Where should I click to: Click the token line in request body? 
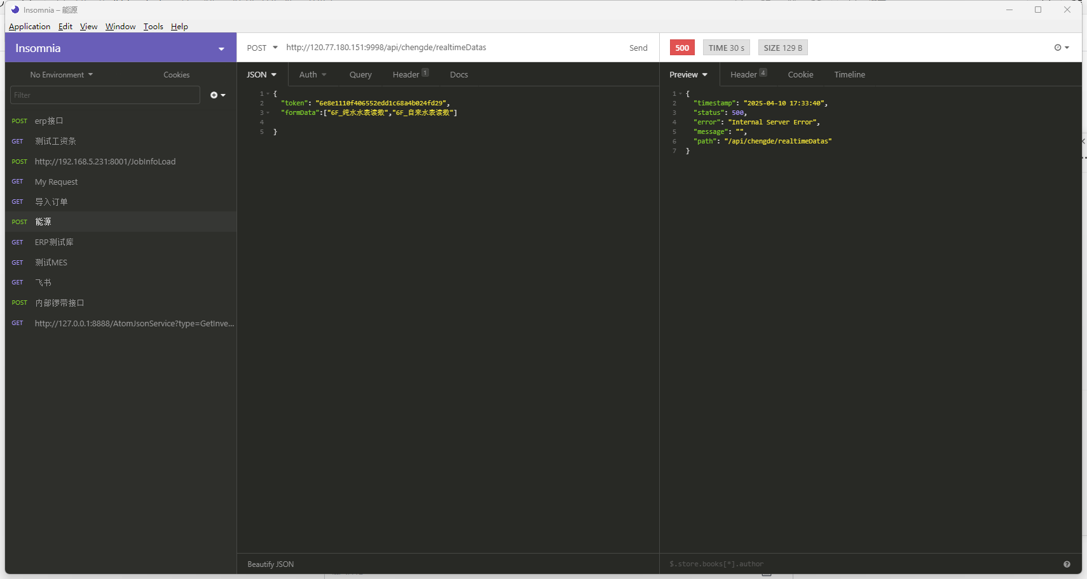point(366,103)
